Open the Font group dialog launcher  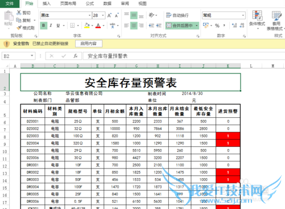point(119,36)
